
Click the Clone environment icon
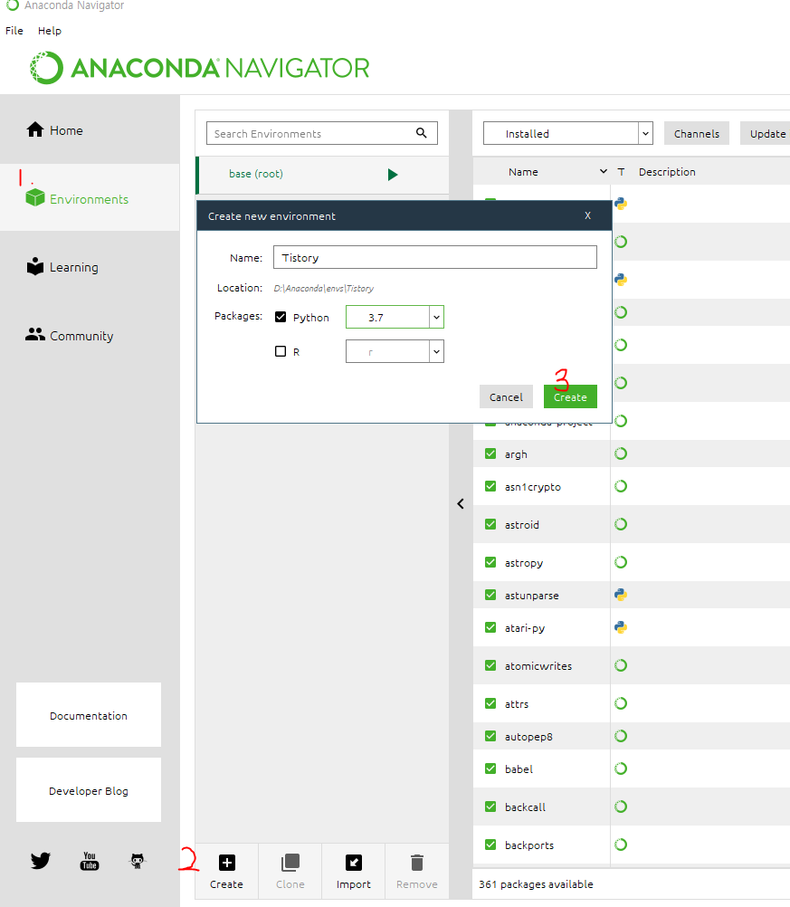point(290,863)
